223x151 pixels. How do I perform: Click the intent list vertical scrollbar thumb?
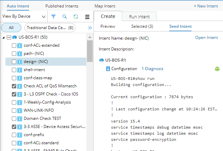click(90, 51)
